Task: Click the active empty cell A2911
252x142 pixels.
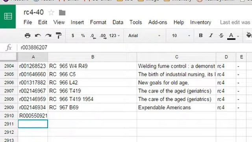Action: click(33, 124)
